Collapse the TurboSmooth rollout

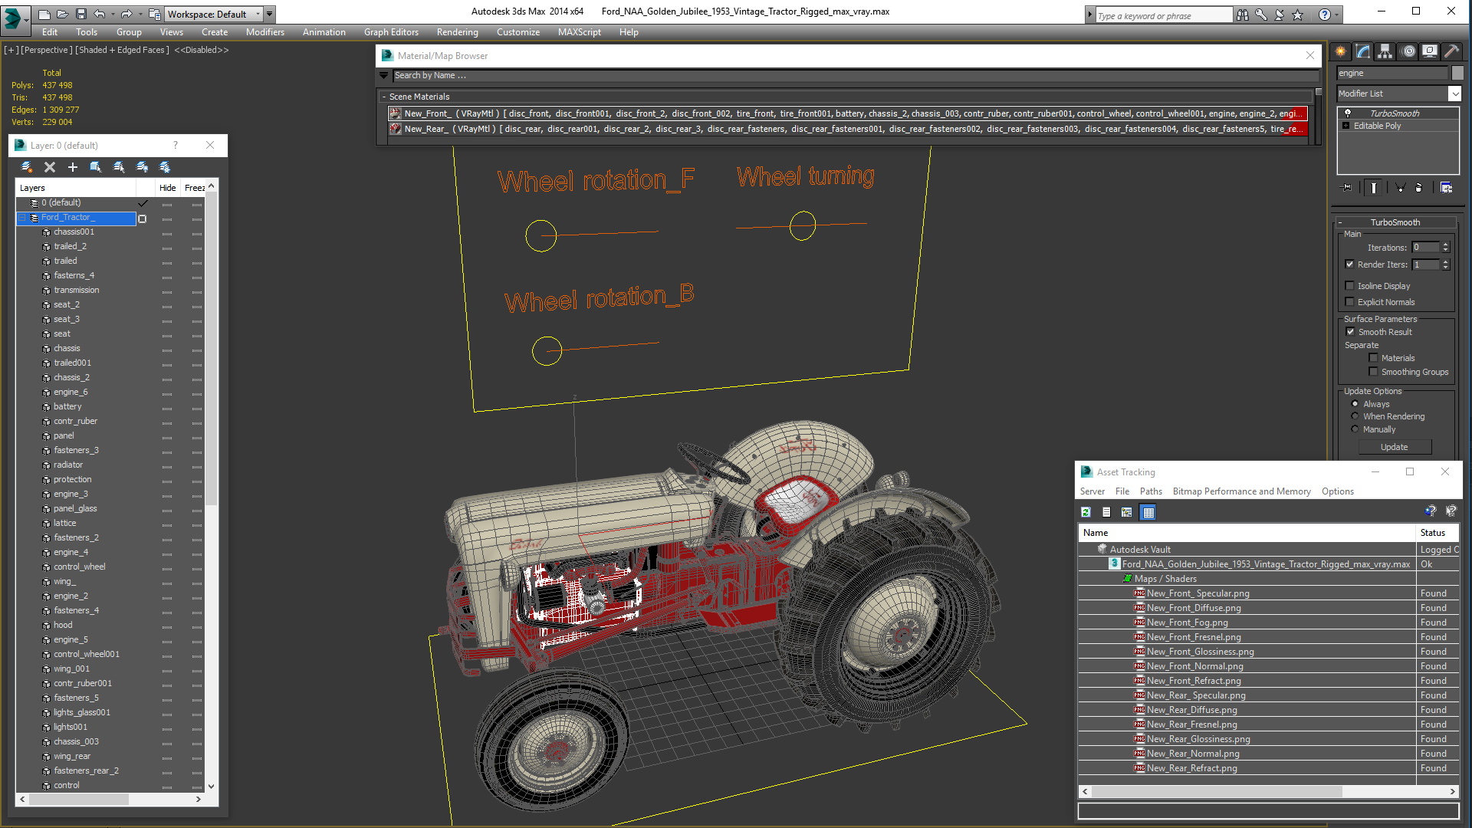pos(1339,222)
